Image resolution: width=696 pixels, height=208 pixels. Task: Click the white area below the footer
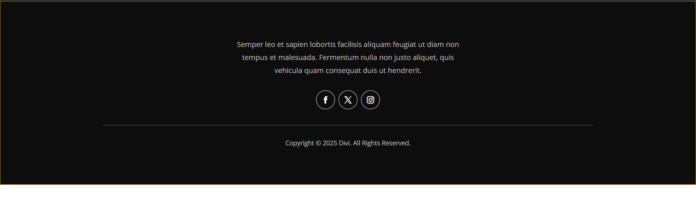click(x=348, y=196)
